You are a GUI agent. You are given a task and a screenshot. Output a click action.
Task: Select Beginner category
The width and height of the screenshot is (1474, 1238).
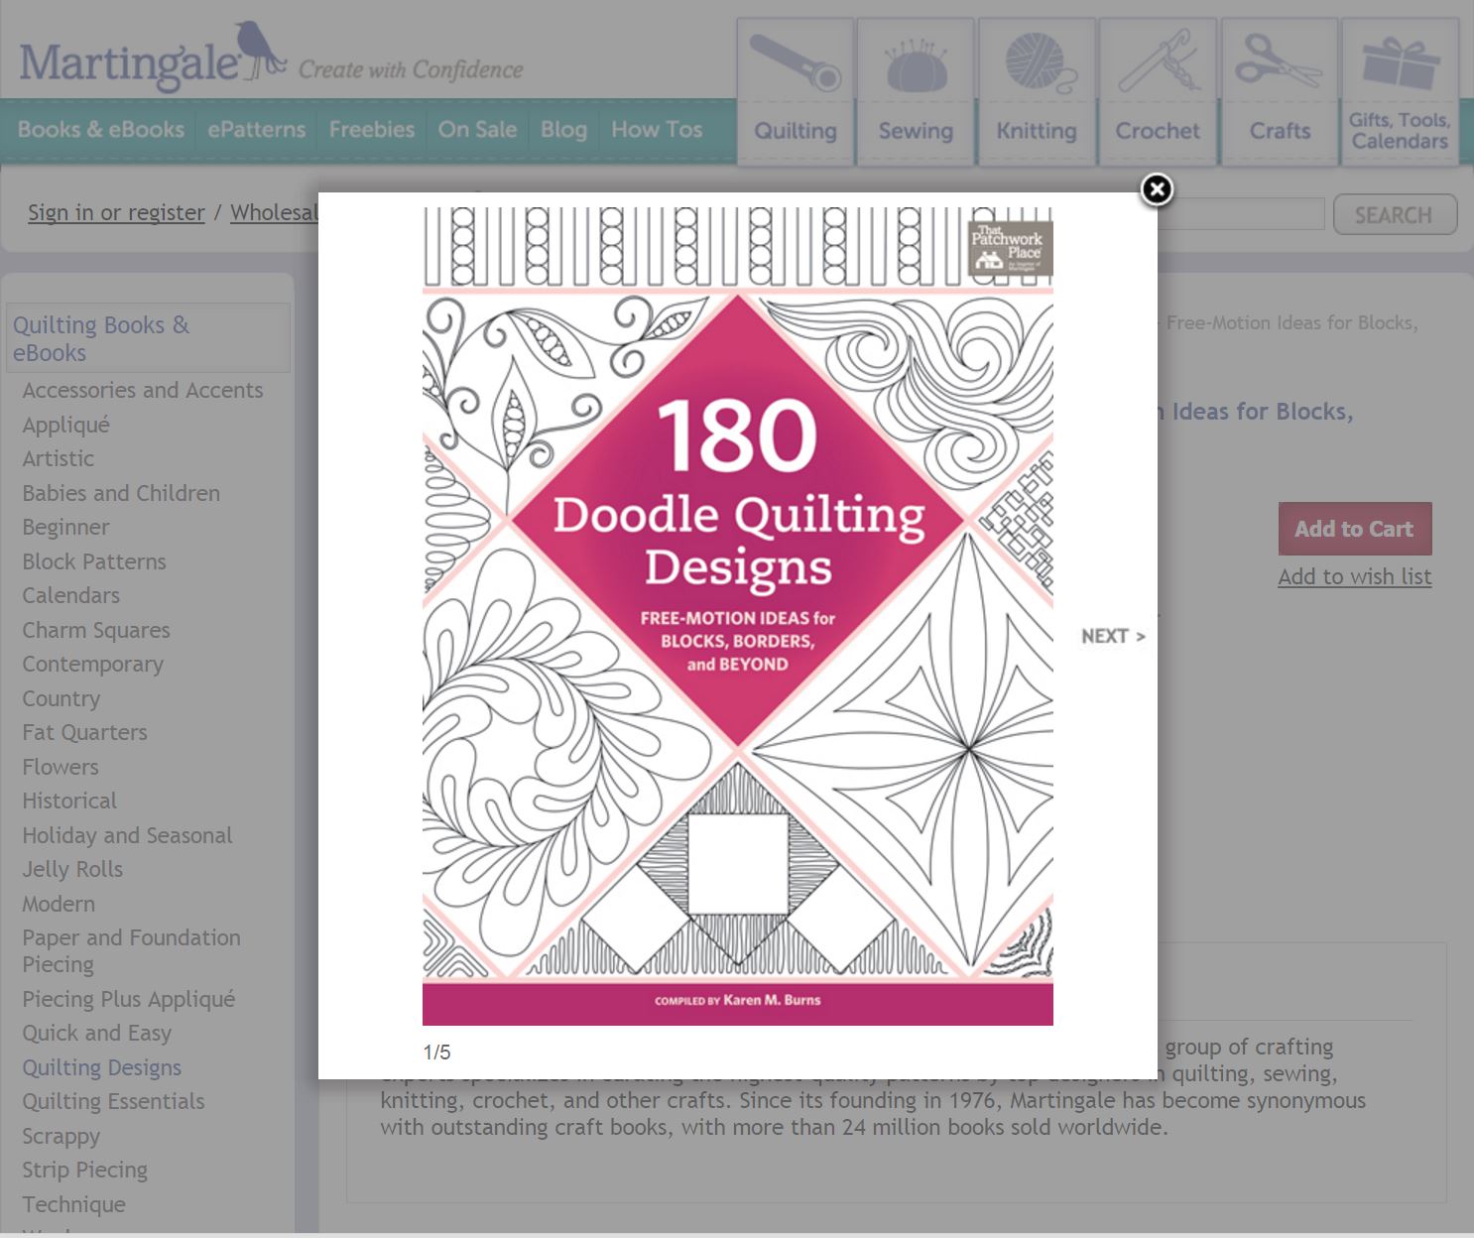point(65,527)
